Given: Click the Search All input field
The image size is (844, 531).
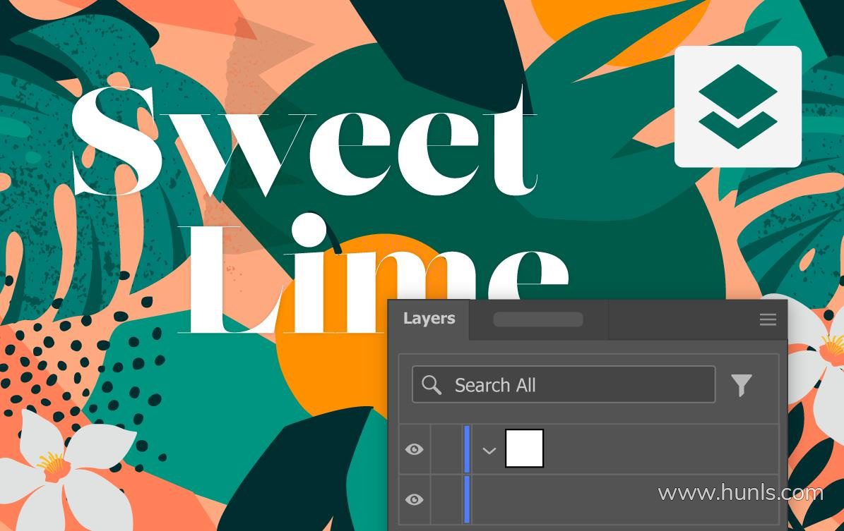Looking at the screenshot, I should pos(564,385).
